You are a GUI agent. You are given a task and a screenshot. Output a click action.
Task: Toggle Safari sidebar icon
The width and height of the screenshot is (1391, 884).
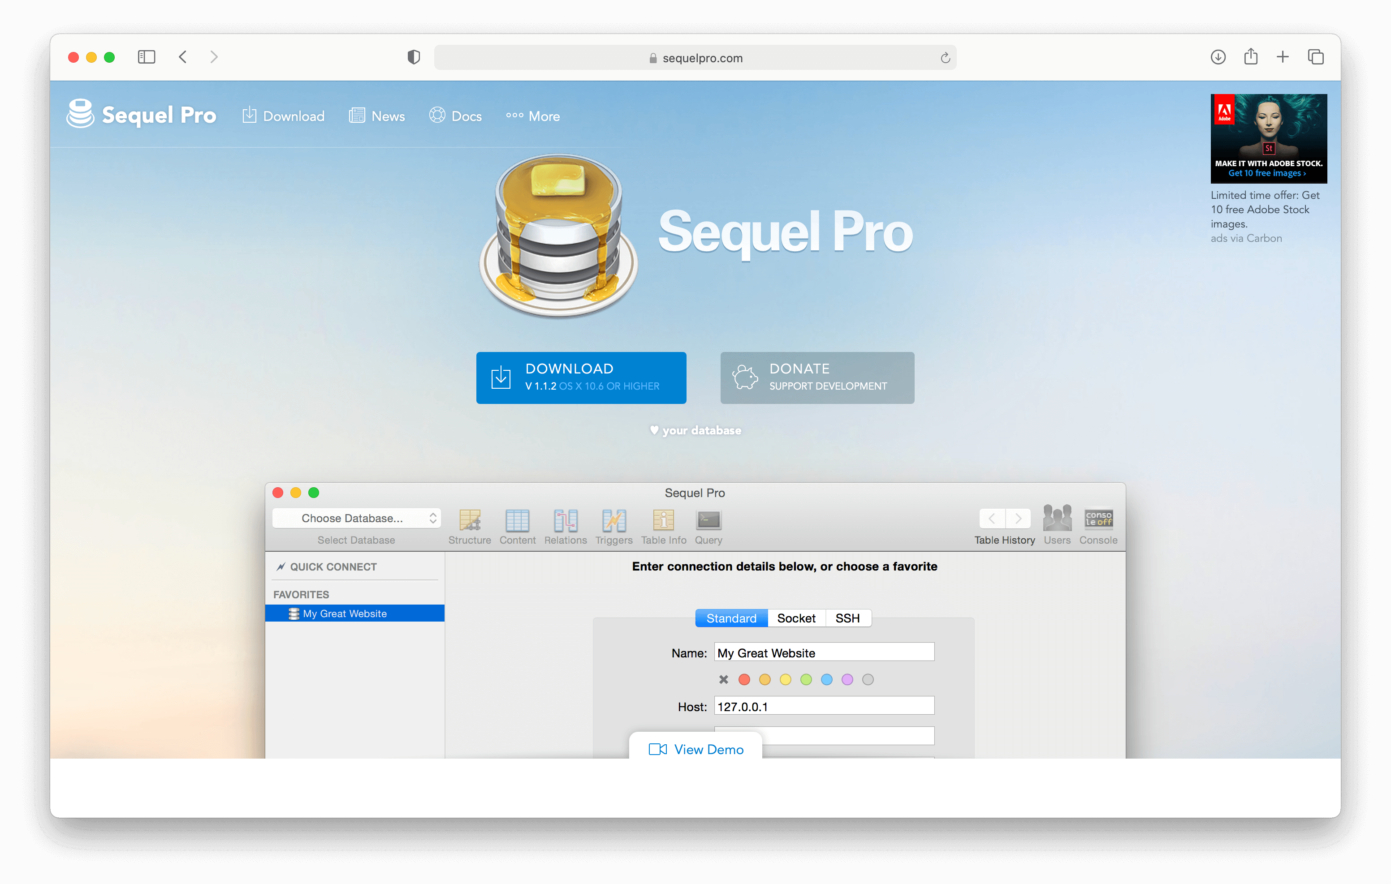click(x=147, y=57)
